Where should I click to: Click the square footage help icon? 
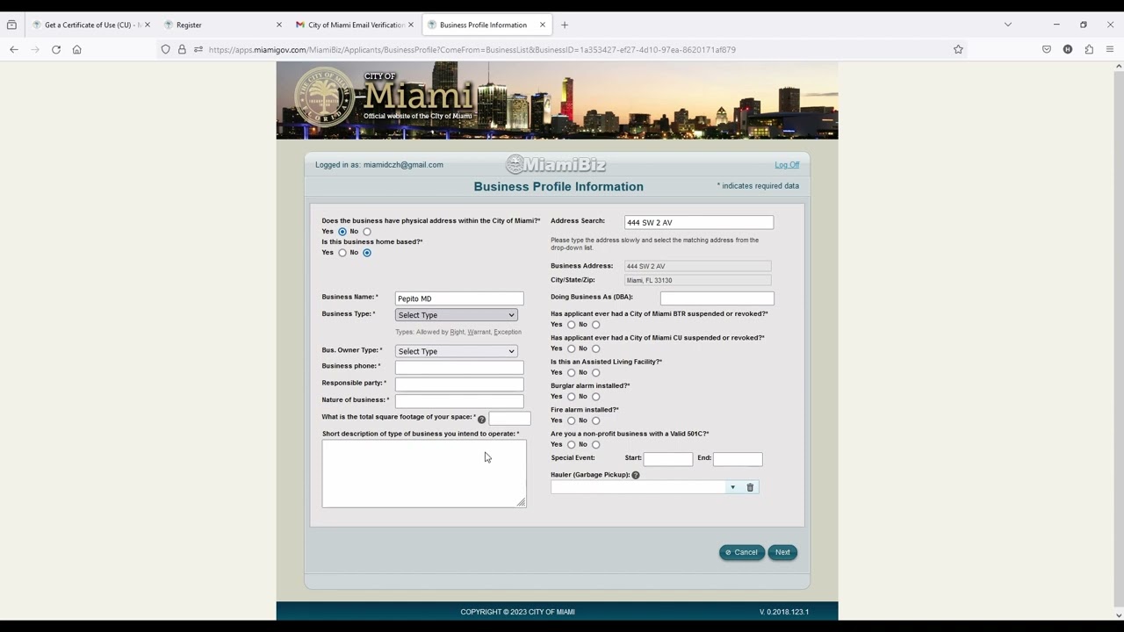(481, 420)
